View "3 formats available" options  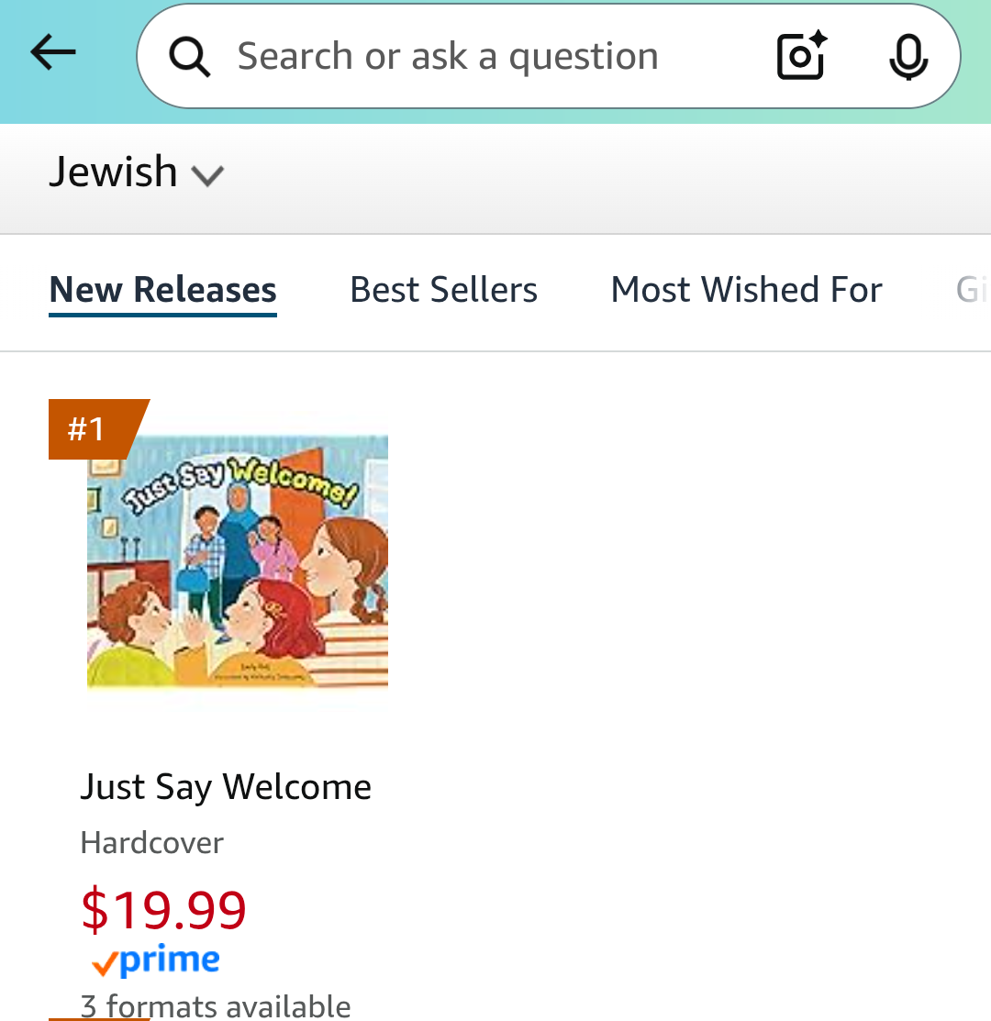tap(216, 1006)
